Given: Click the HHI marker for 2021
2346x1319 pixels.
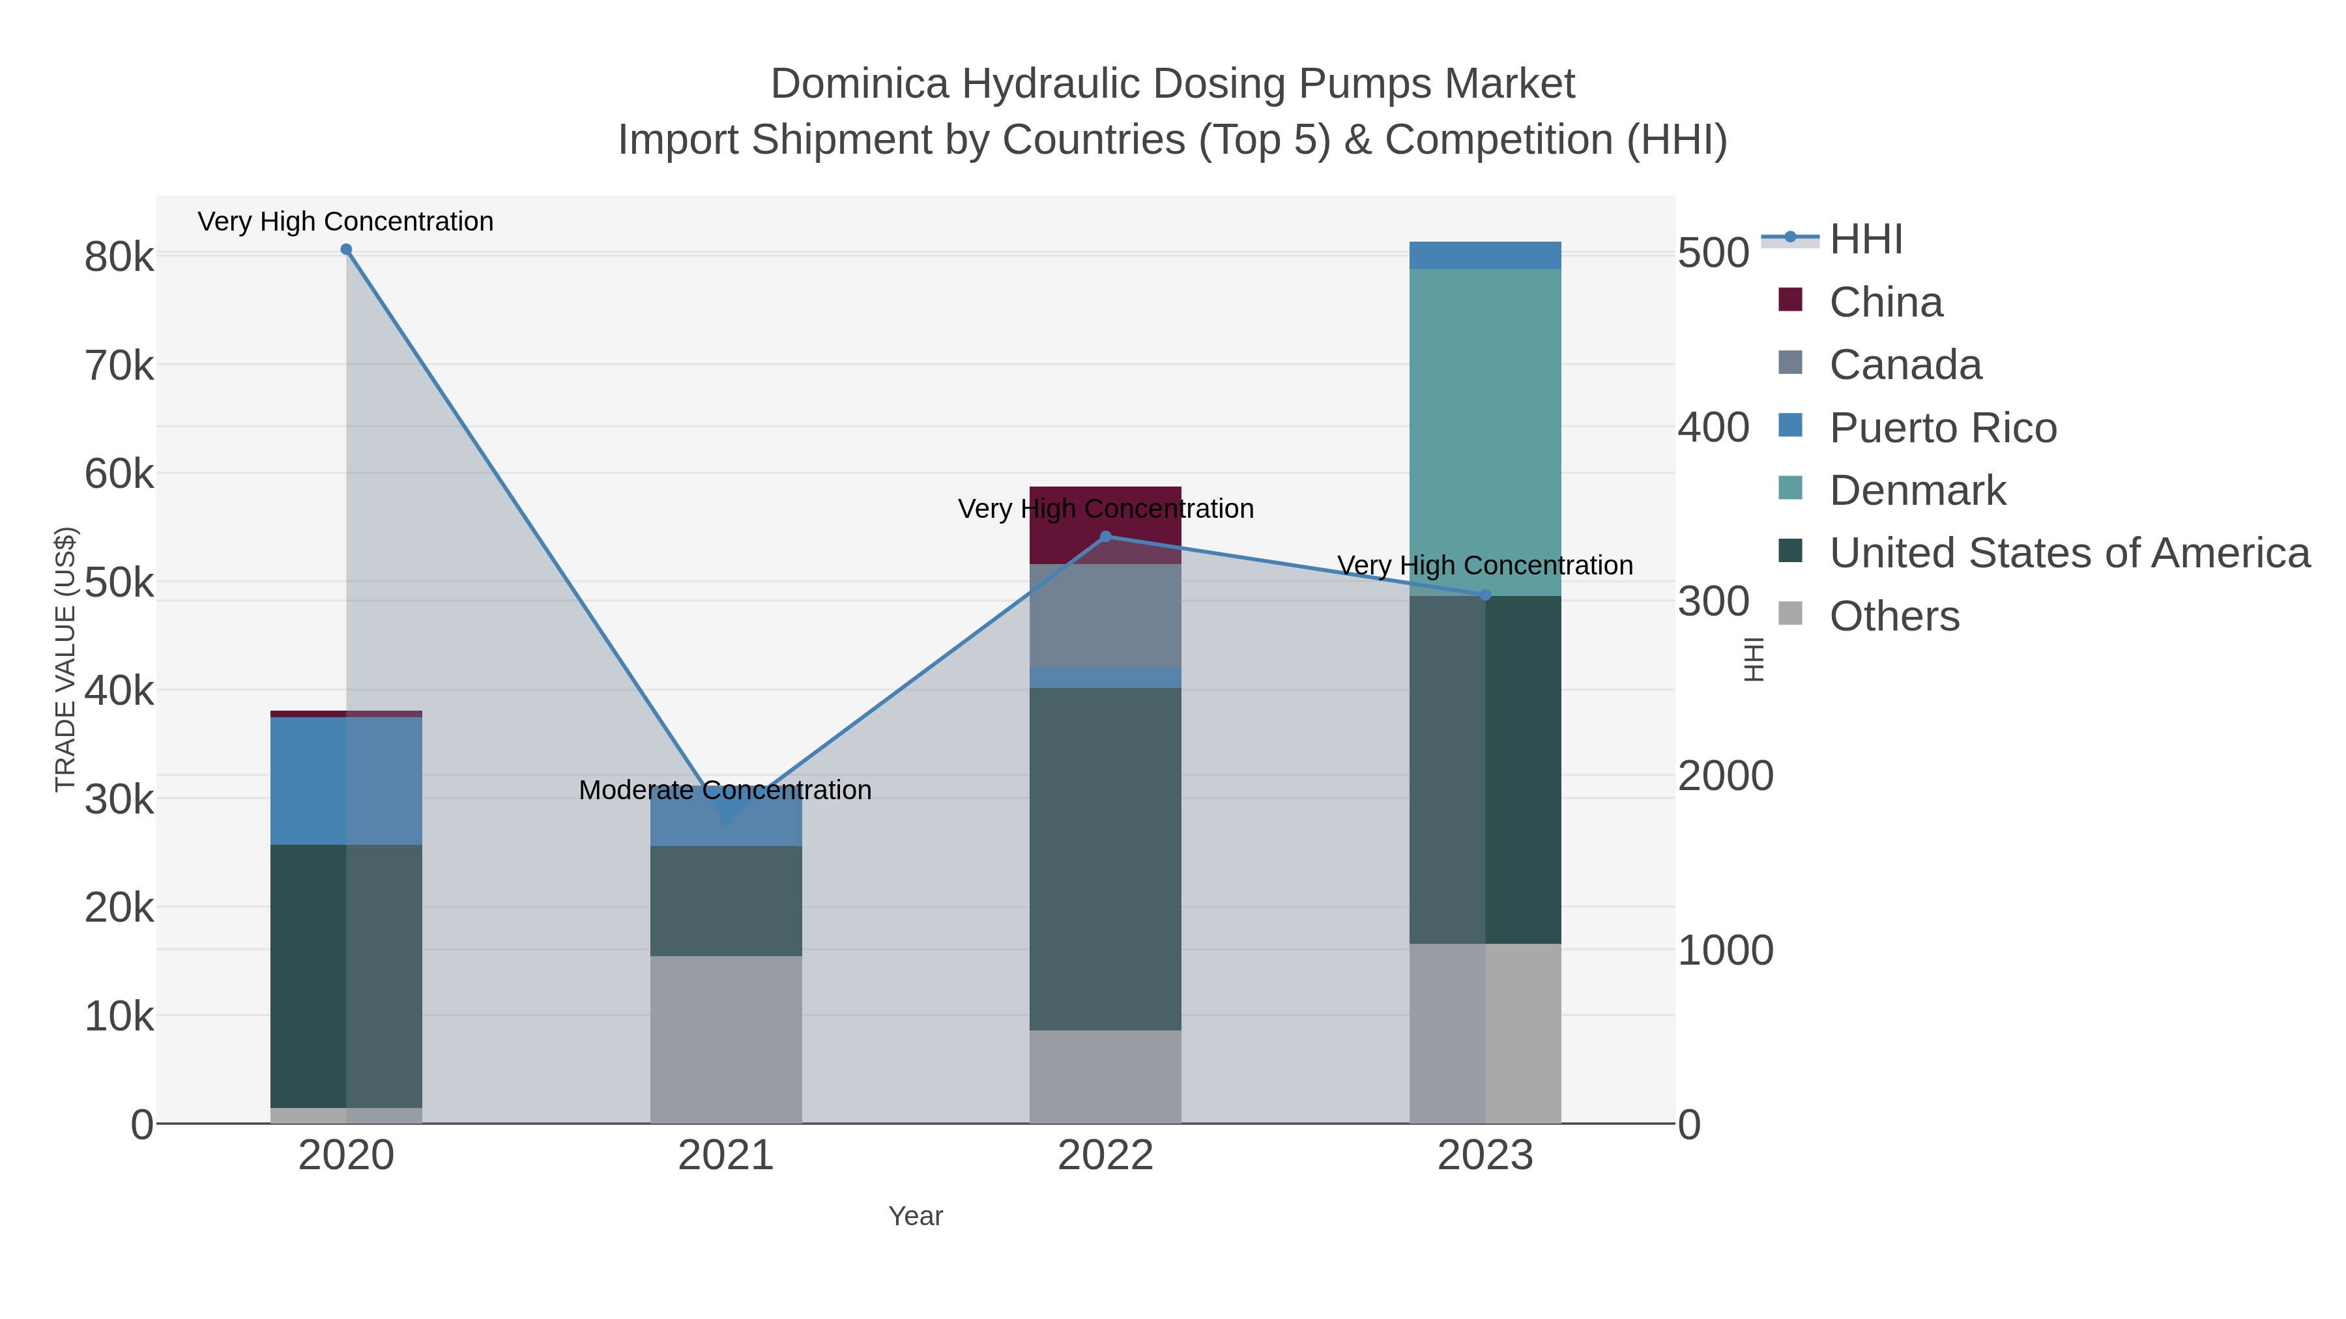Looking at the screenshot, I should coord(726,818).
